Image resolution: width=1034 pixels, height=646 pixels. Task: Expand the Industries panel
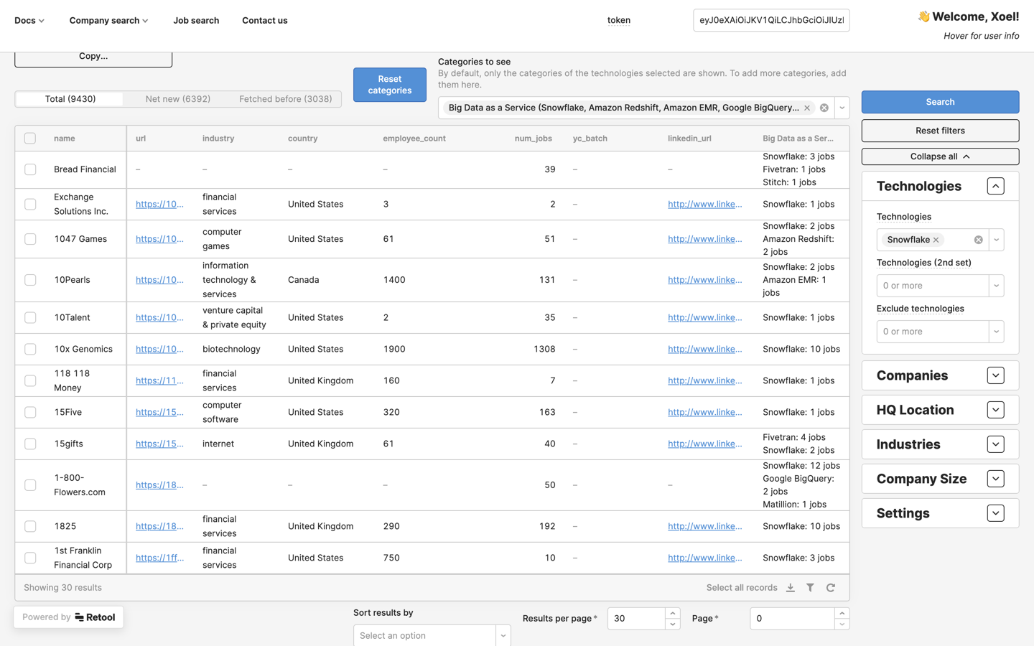tap(995, 444)
